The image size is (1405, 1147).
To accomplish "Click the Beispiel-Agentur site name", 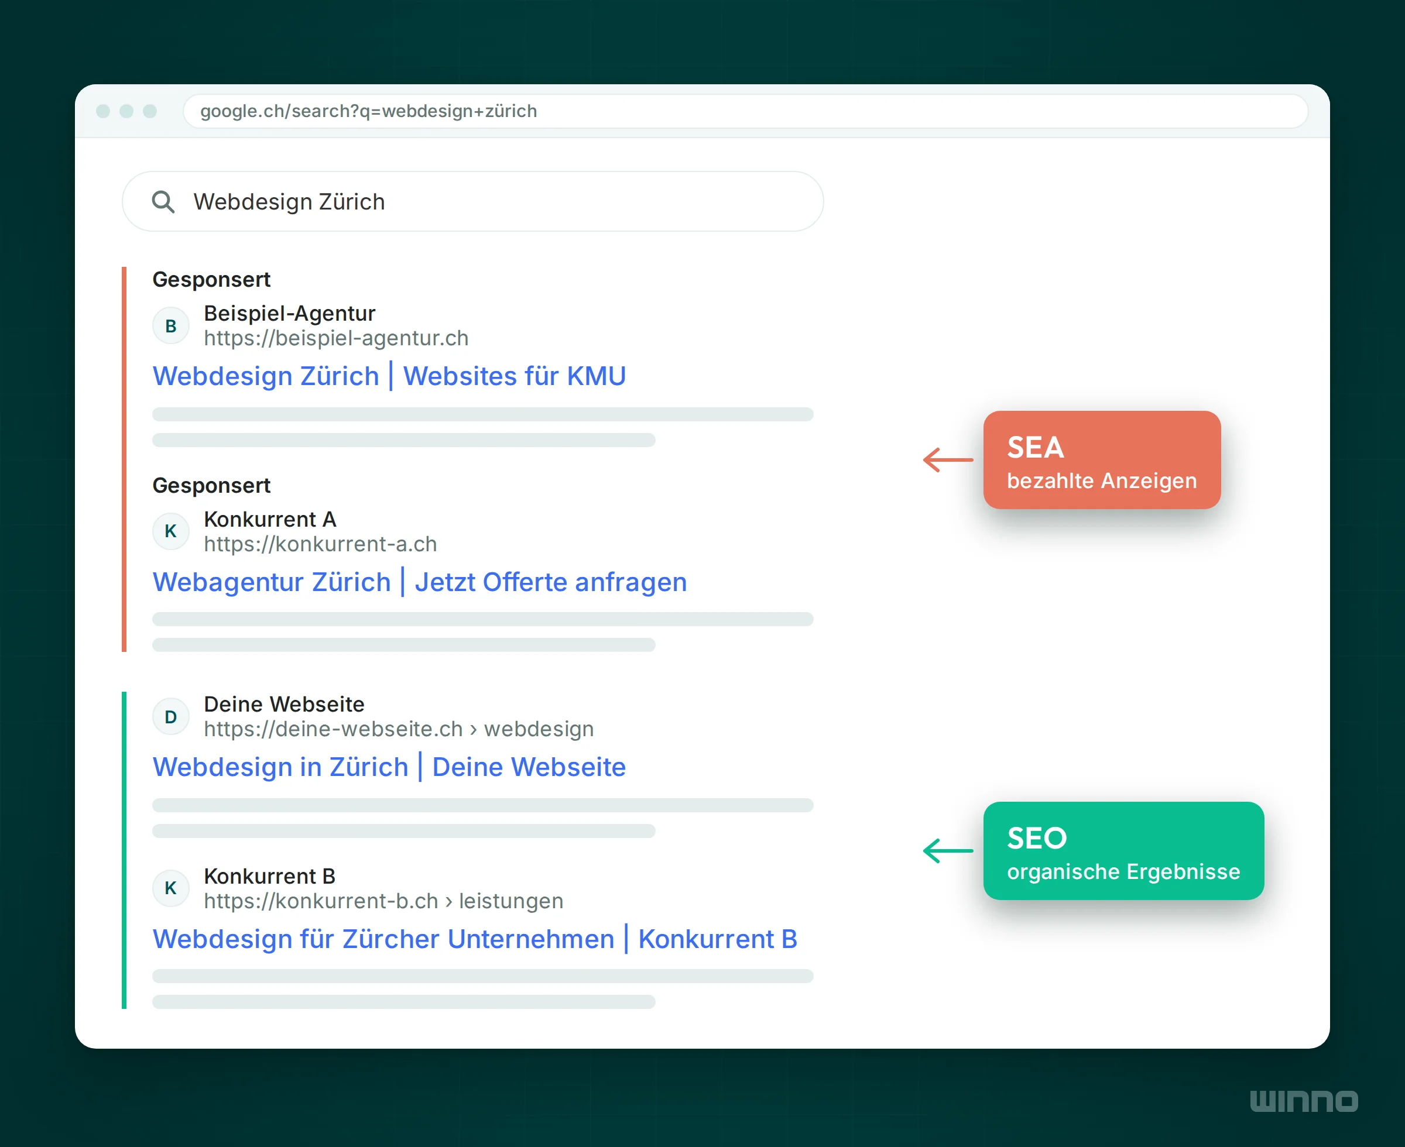I will [x=289, y=313].
